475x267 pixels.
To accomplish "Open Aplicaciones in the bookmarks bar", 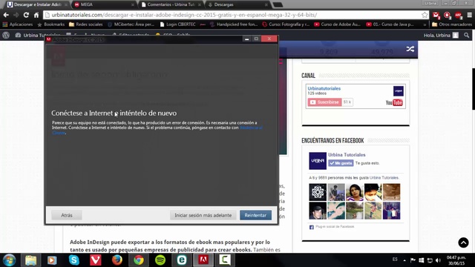I will coord(18,24).
